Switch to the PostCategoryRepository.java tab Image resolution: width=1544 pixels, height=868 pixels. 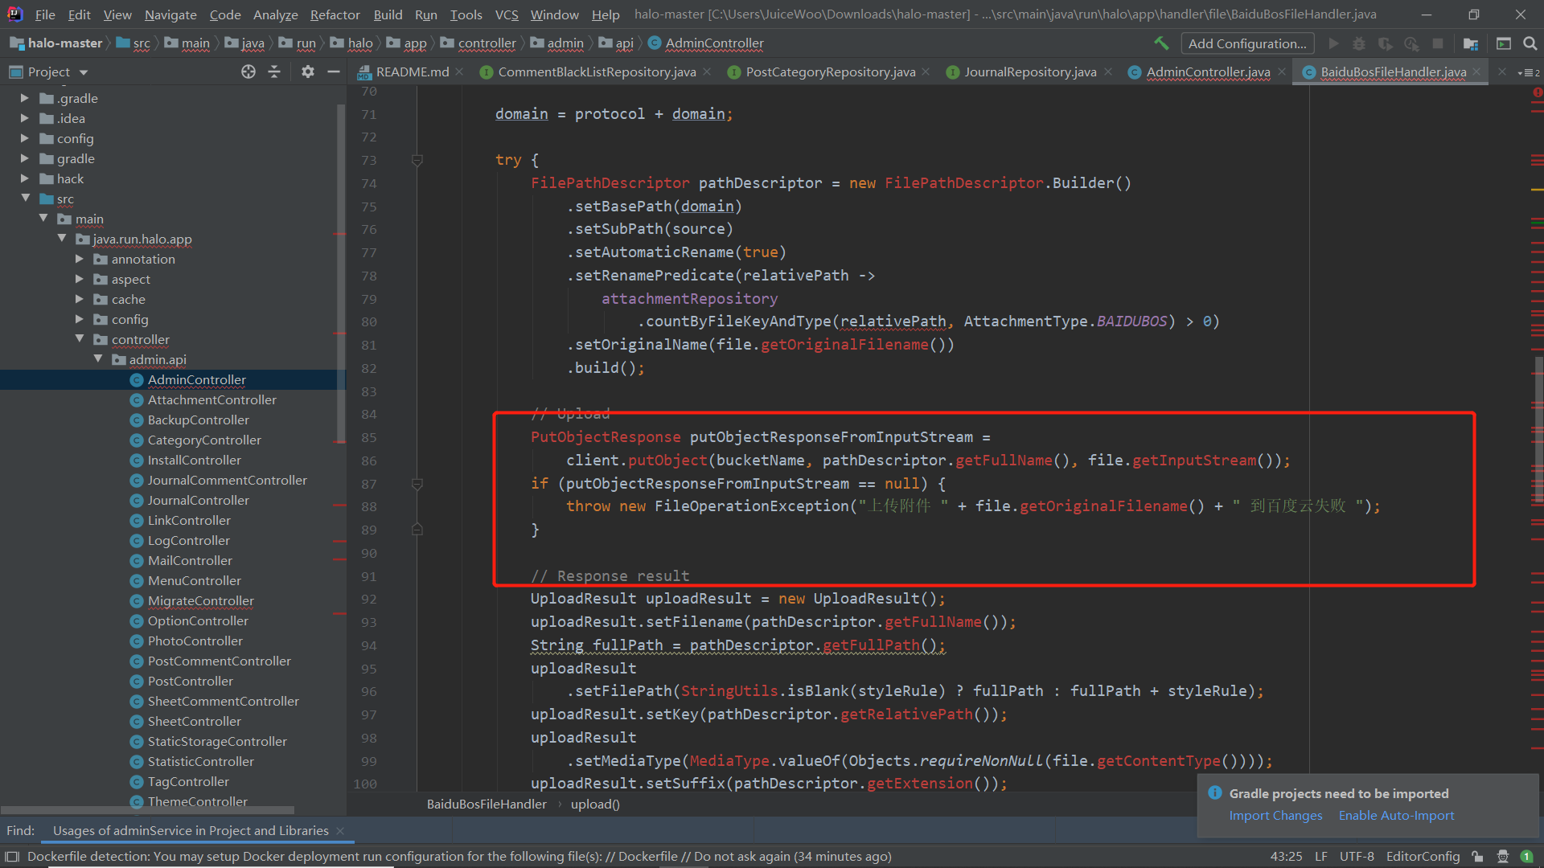(830, 72)
